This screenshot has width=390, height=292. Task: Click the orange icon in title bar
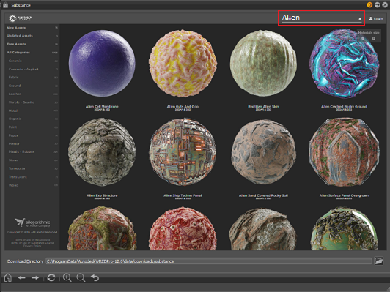click(x=369, y=4)
